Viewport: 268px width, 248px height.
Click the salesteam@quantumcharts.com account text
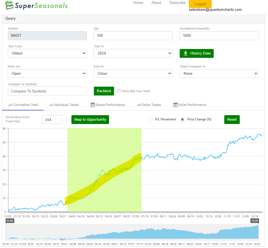click(215, 10)
